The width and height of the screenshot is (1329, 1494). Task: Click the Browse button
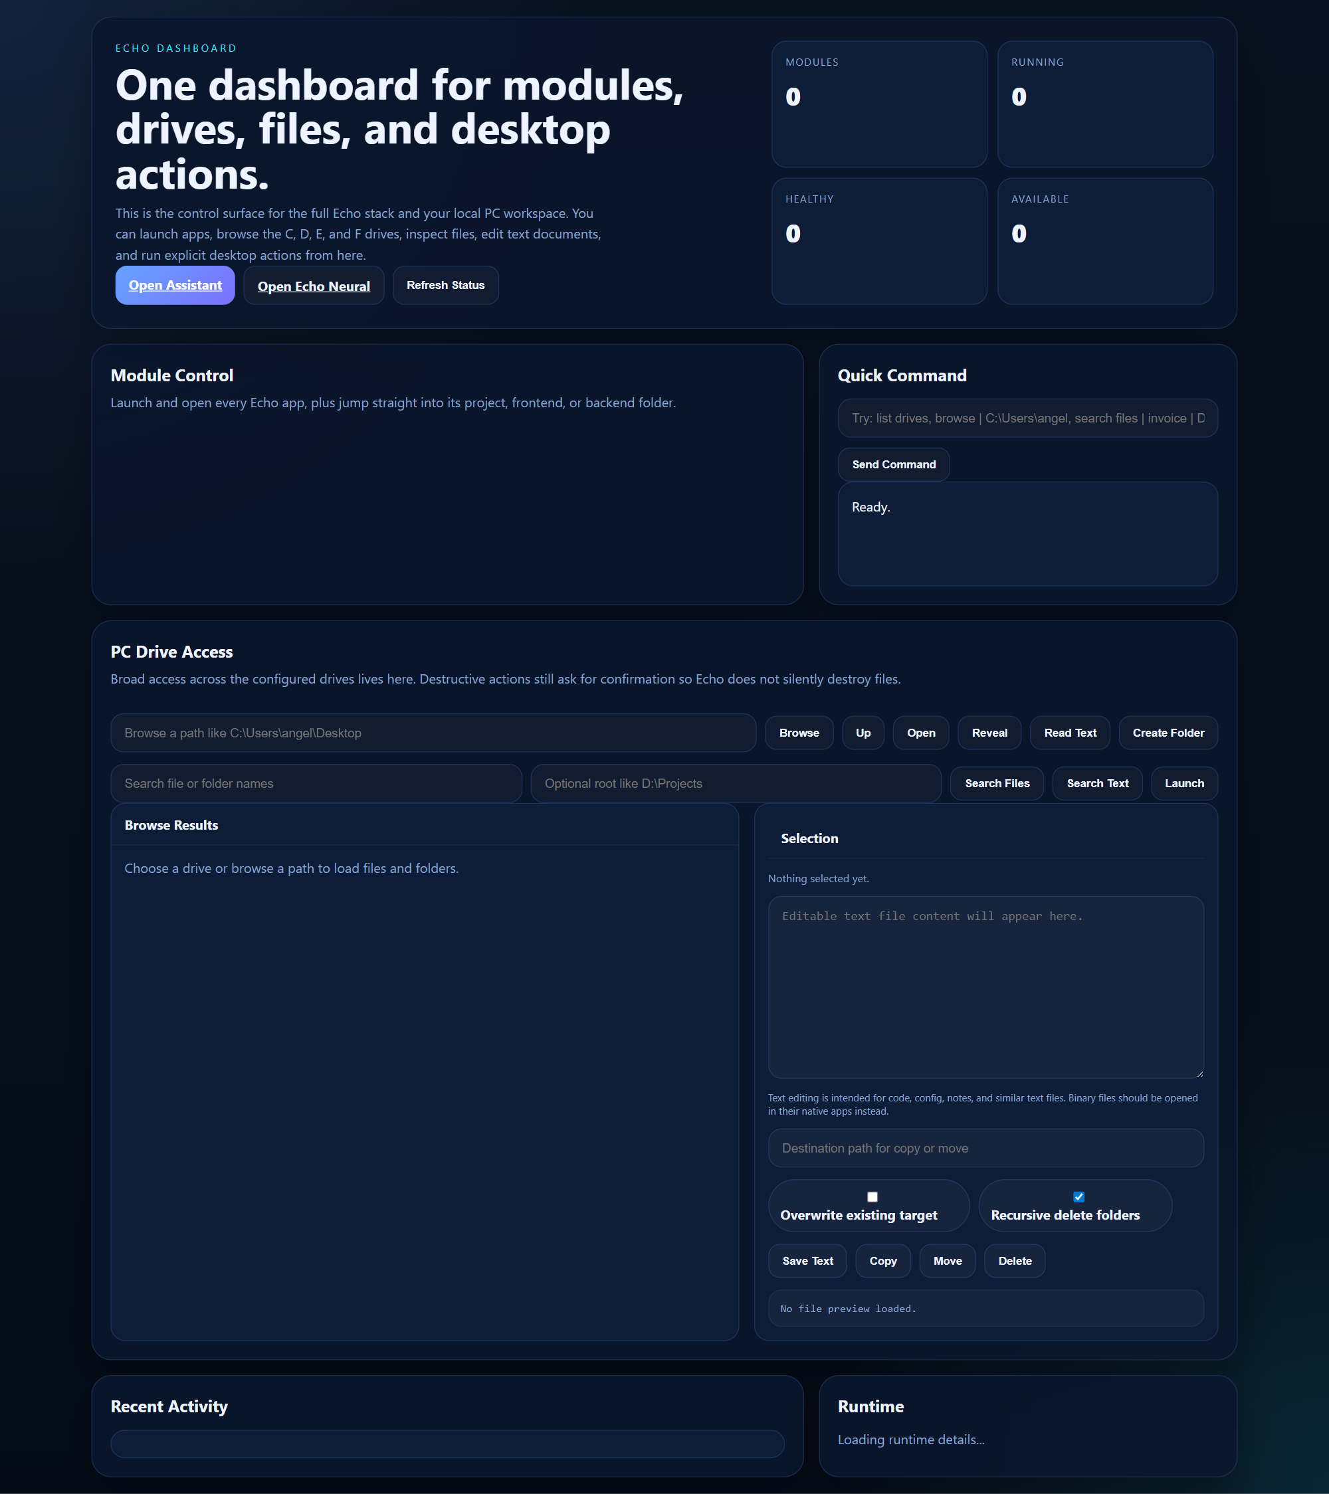[799, 732]
